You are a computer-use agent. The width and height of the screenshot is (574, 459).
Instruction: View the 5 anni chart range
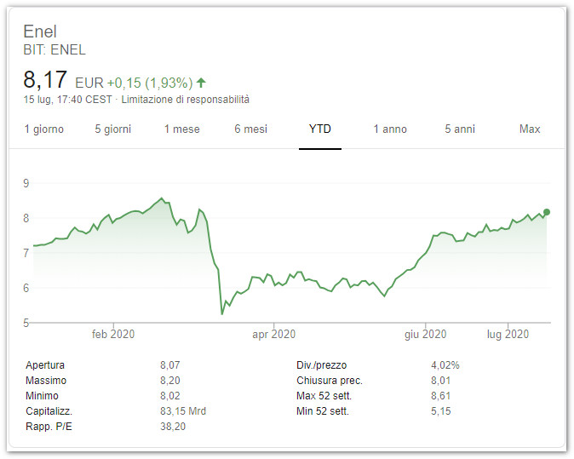pos(460,129)
